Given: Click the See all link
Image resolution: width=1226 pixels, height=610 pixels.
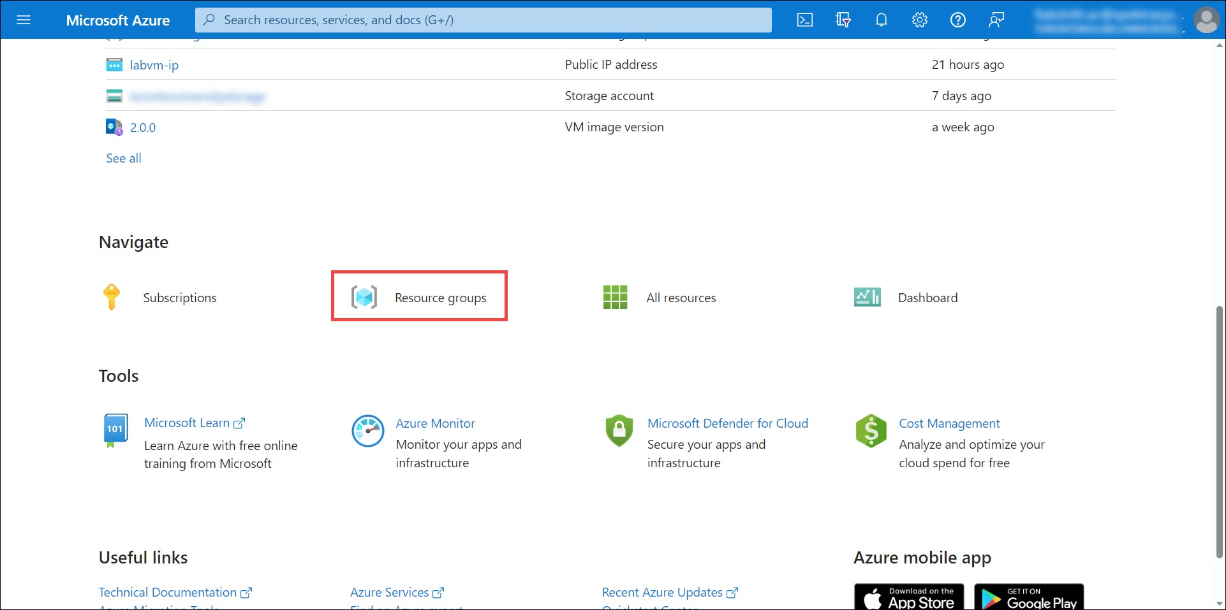Looking at the screenshot, I should point(124,158).
